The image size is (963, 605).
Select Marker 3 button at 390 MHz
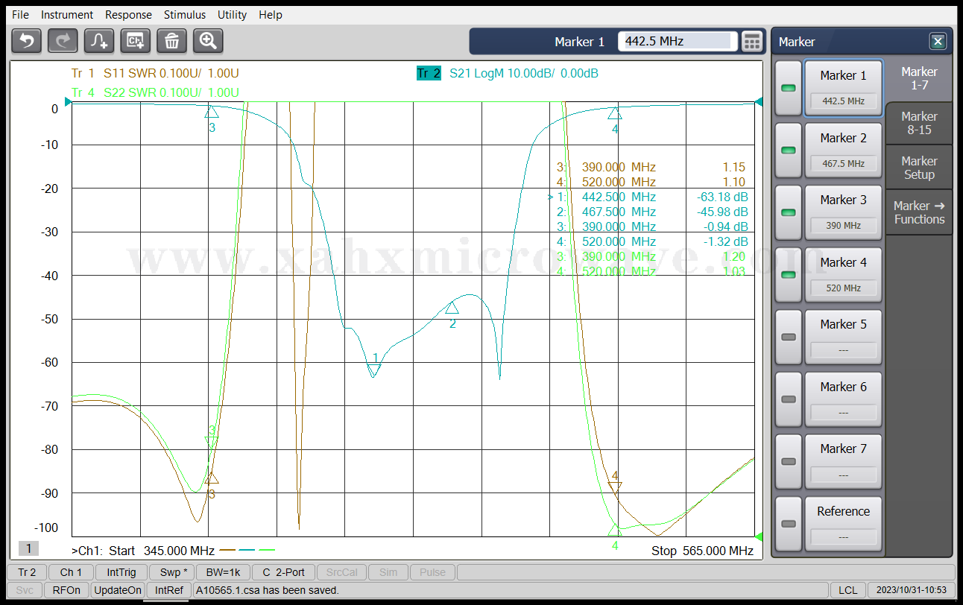[x=843, y=212]
